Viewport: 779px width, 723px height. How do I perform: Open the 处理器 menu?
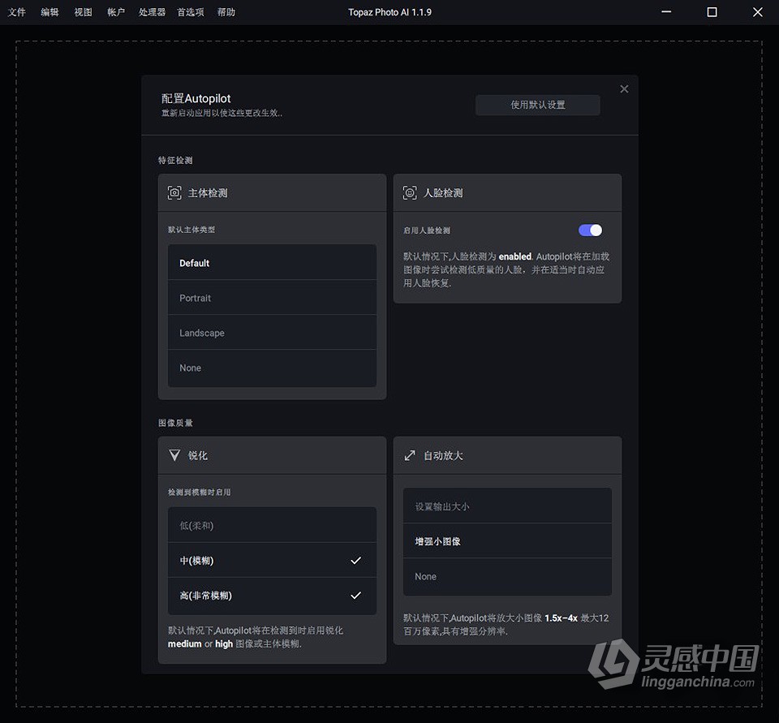point(152,12)
